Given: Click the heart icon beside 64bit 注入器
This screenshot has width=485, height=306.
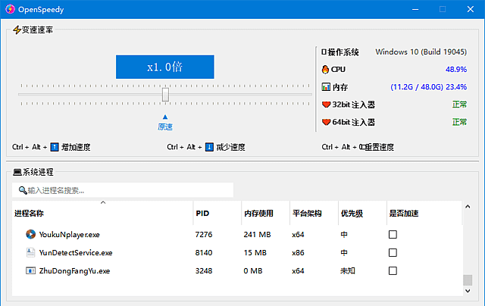Looking at the screenshot, I should pos(326,122).
